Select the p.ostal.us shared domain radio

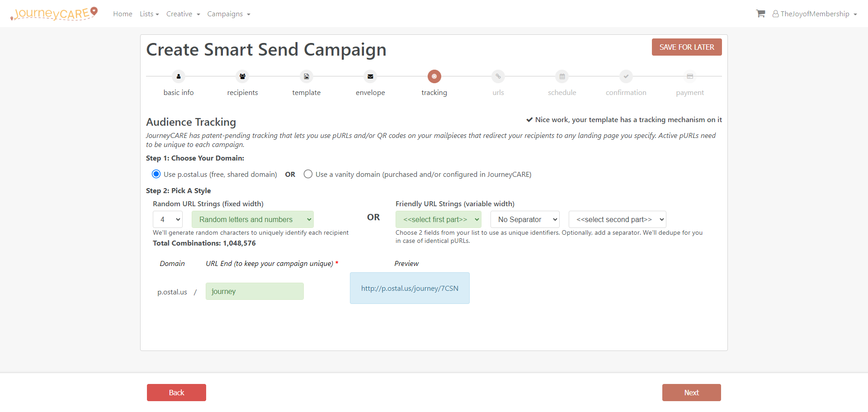pyautogui.click(x=156, y=174)
